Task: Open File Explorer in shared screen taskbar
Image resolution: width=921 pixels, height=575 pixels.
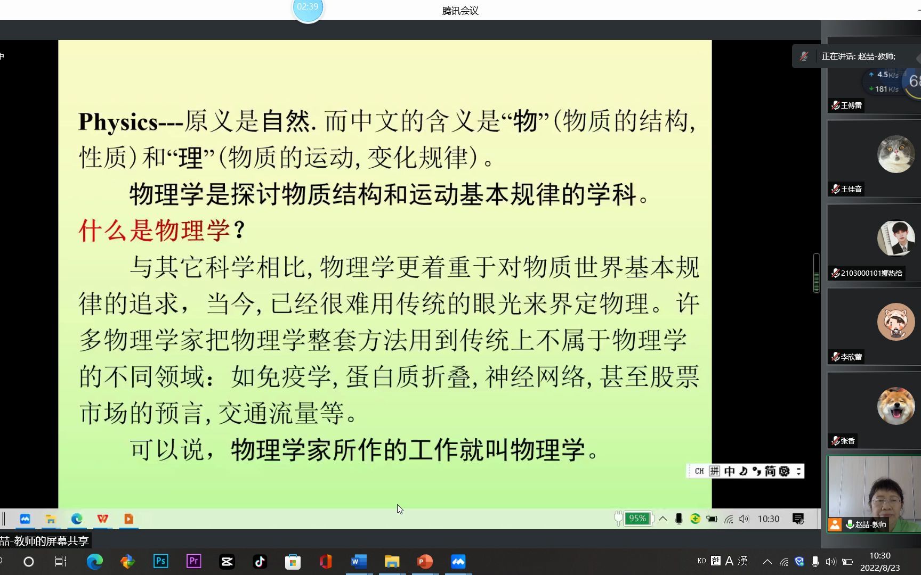Action: (x=51, y=519)
